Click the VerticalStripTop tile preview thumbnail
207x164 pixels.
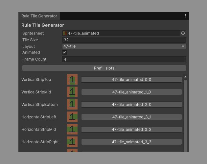72,79
